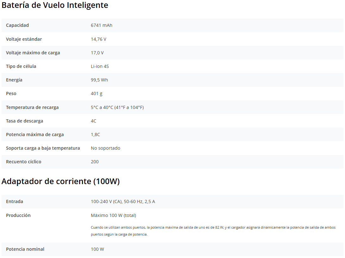Screen dimensions: 345x258
Task: Select the Li-ion 4S value
Action: [x=100, y=66]
